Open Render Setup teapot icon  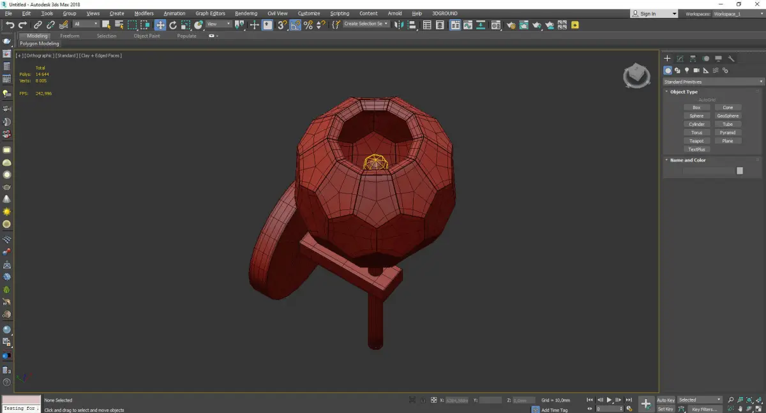pyautogui.click(x=511, y=25)
